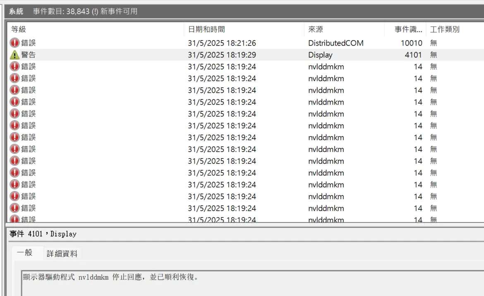Viewport: 484px width, 296px height.
Task: Click 無 in the DistributedCOM row
Action: (x=434, y=43)
